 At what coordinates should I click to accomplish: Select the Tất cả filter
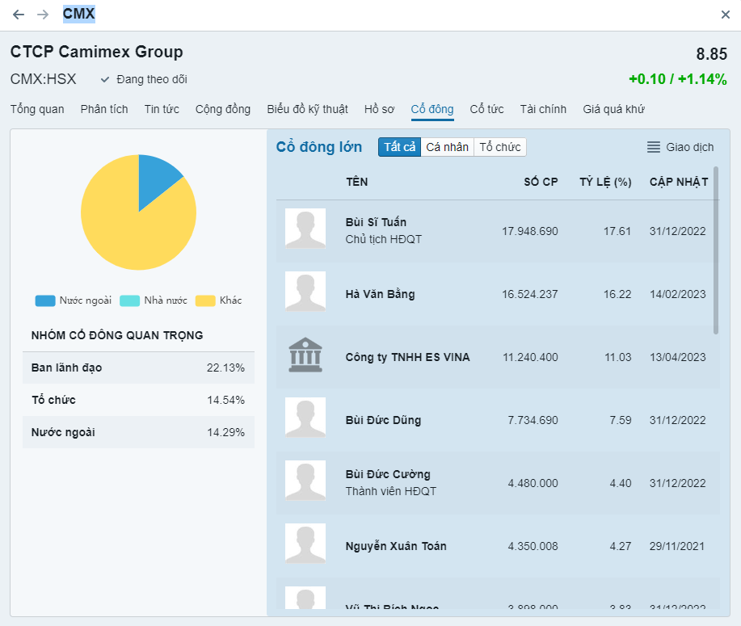tap(399, 147)
